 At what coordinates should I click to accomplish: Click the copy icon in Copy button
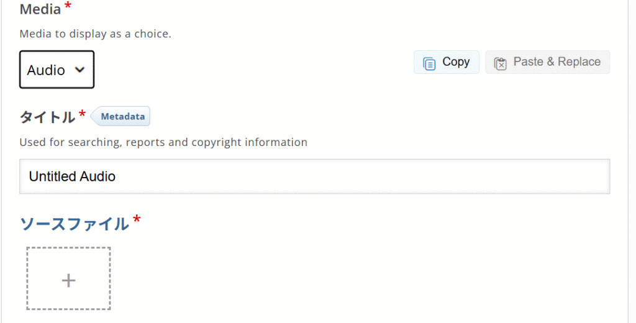pyautogui.click(x=429, y=63)
